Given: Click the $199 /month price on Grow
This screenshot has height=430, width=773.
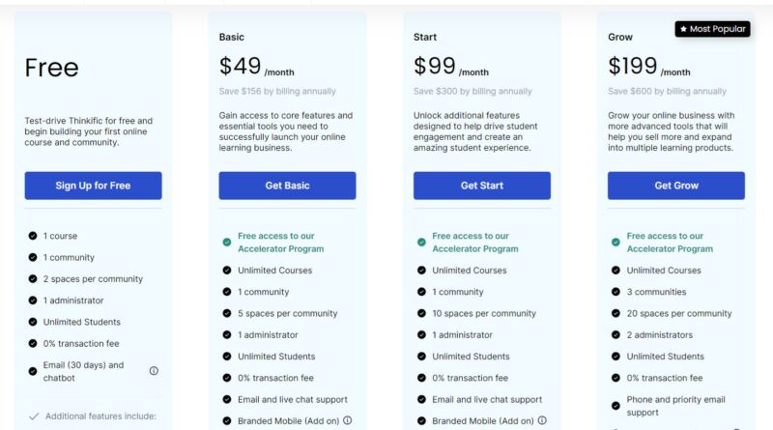Looking at the screenshot, I should (x=648, y=67).
